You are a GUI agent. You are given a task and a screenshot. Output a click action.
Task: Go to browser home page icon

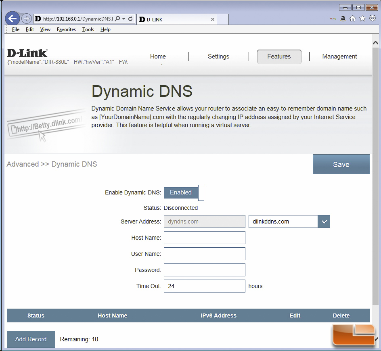(x=353, y=19)
